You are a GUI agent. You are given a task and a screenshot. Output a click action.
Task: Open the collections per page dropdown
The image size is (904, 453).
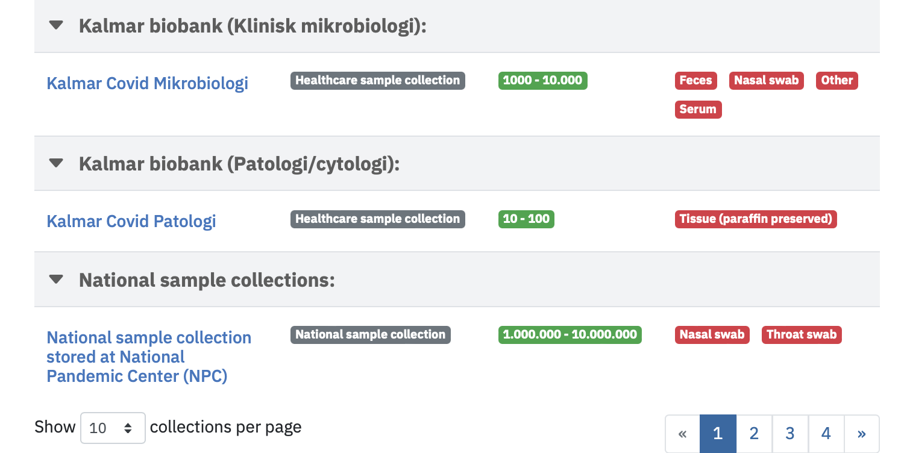[x=113, y=428]
